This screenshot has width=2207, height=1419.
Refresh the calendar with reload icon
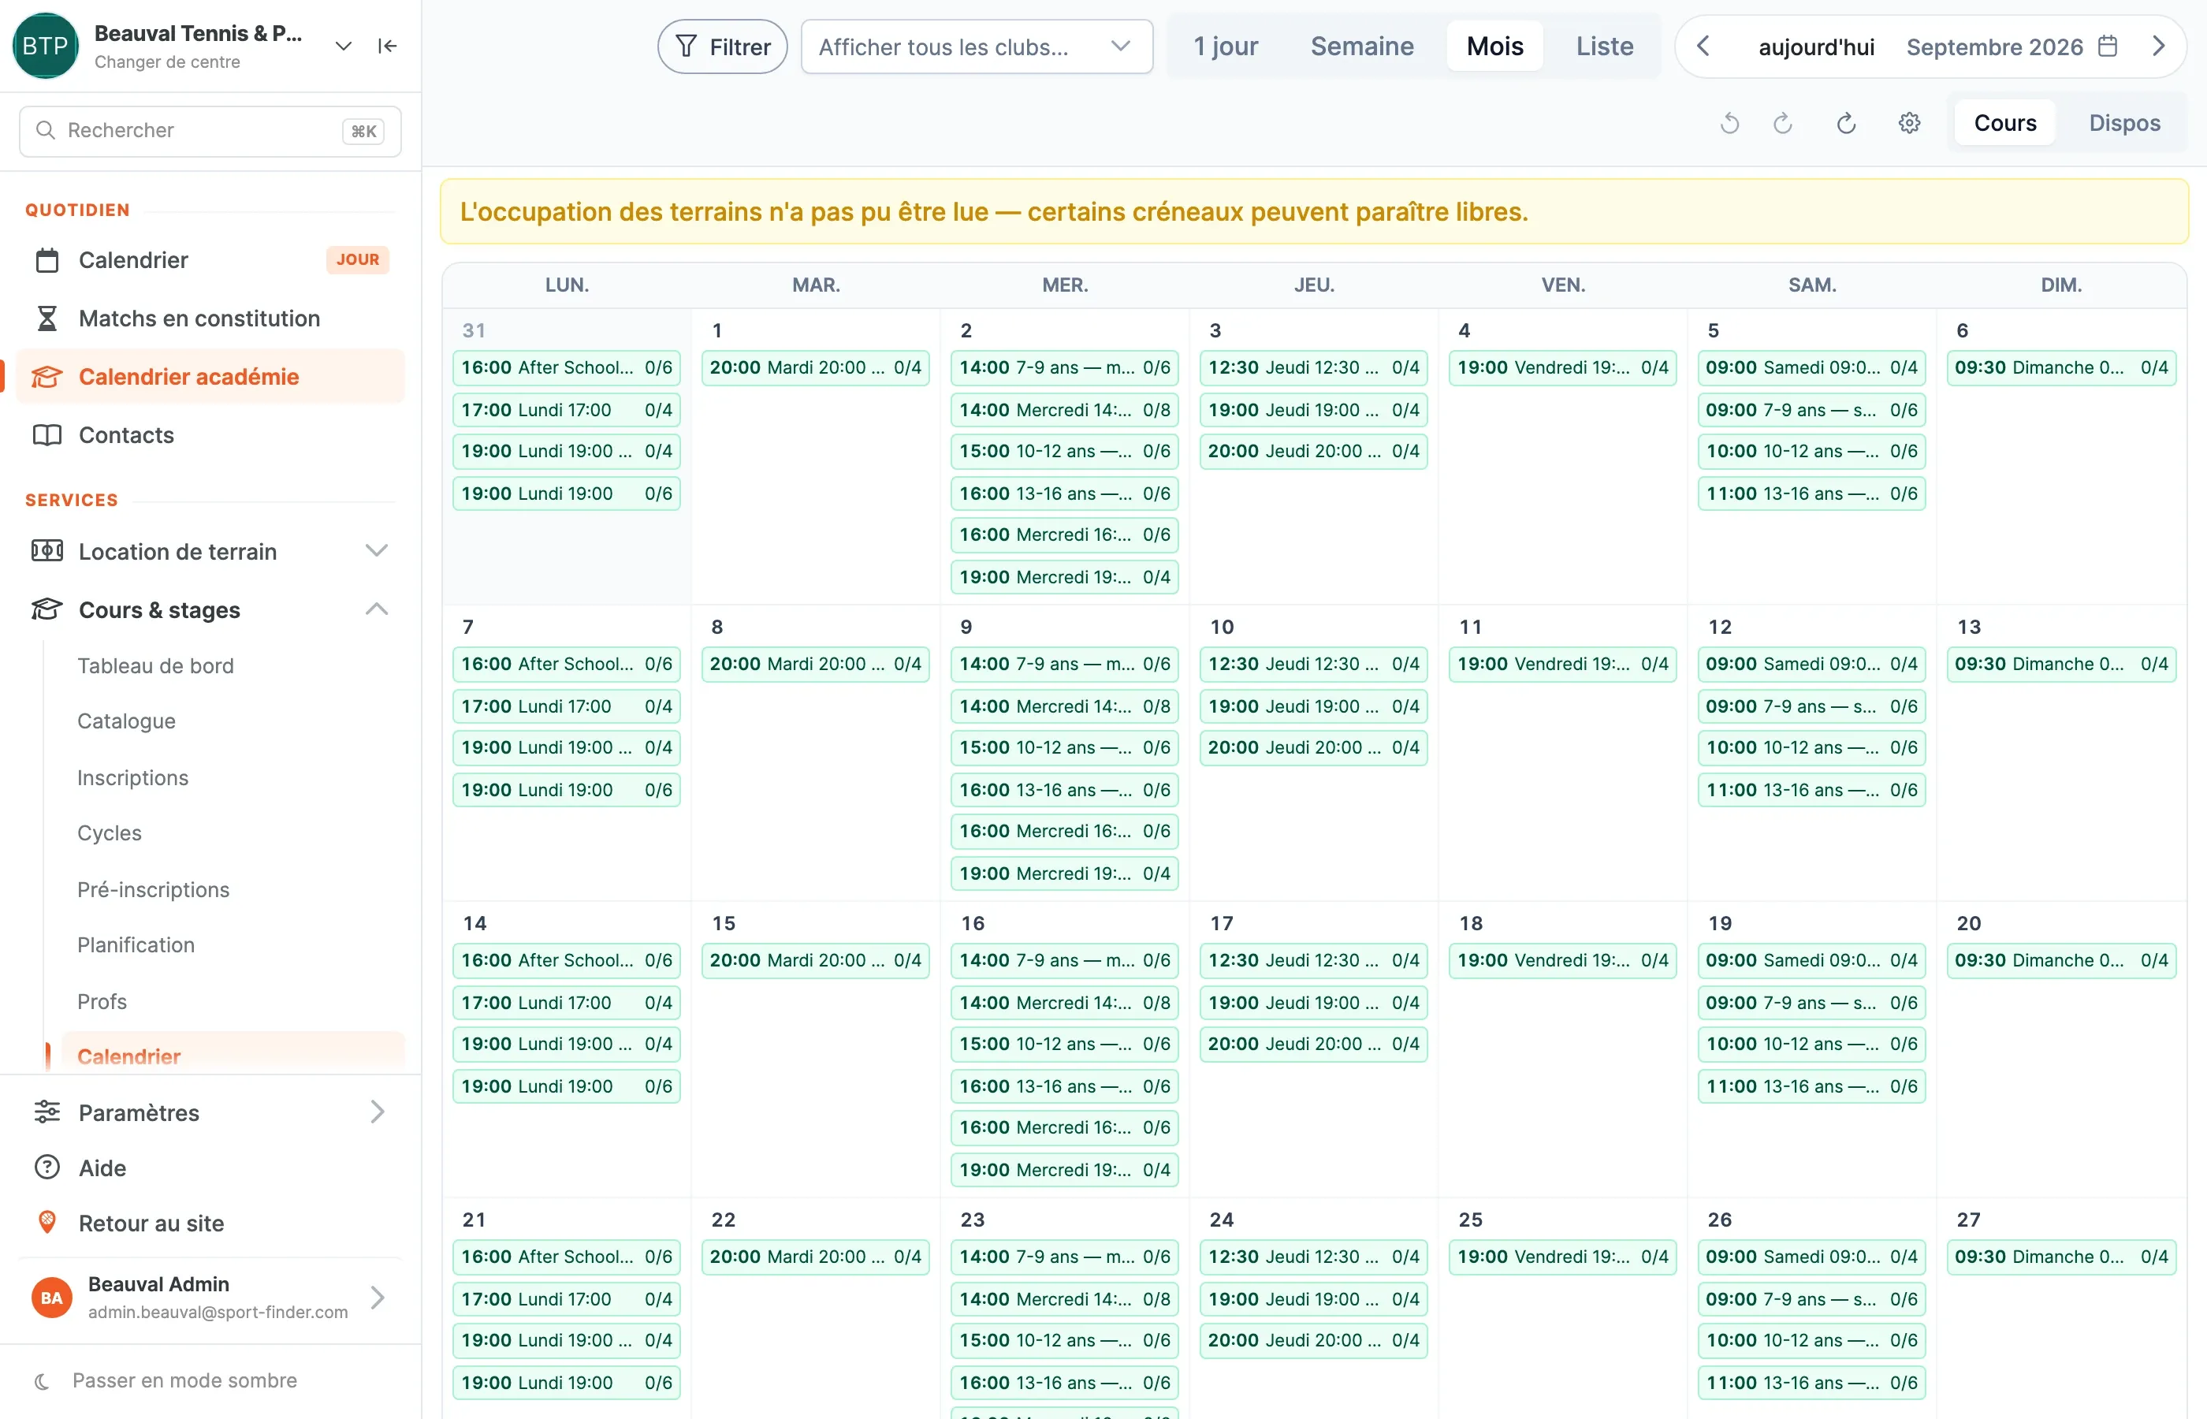[x=1846, y=124]
